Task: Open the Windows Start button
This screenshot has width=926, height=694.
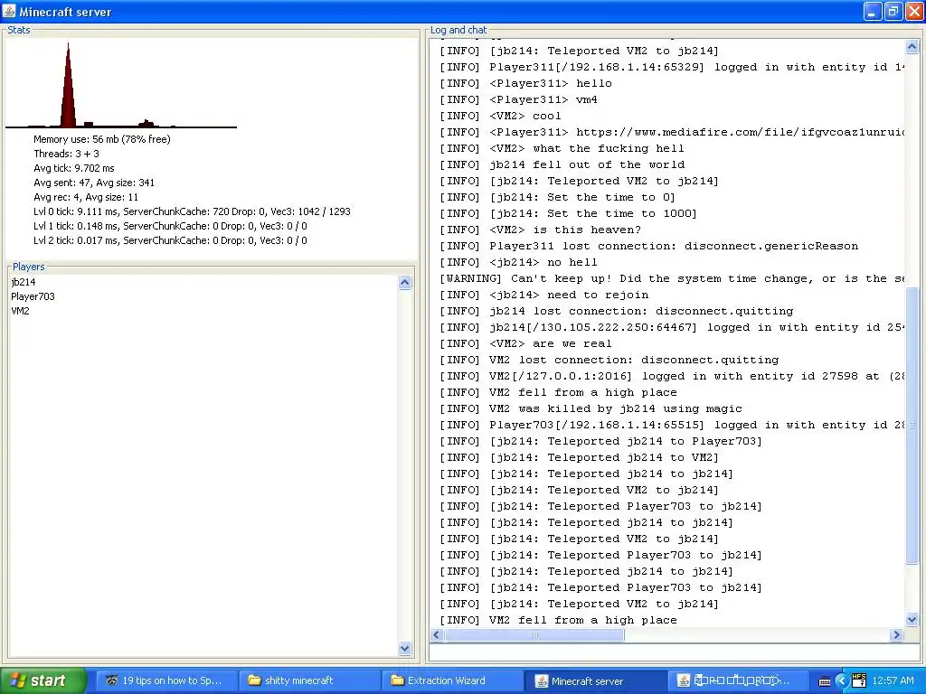Action: point(43,680)
